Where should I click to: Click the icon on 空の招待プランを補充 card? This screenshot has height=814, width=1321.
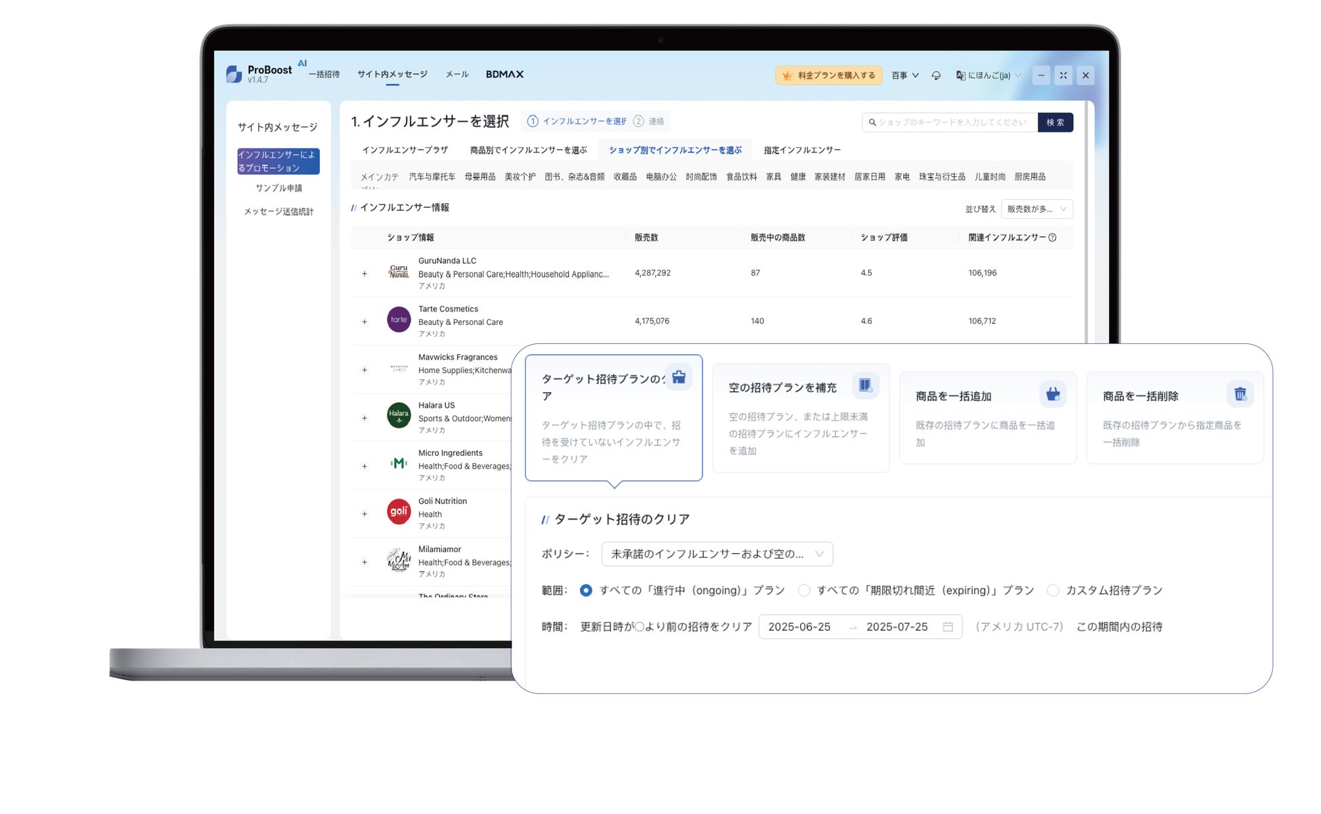click(865, 385)
